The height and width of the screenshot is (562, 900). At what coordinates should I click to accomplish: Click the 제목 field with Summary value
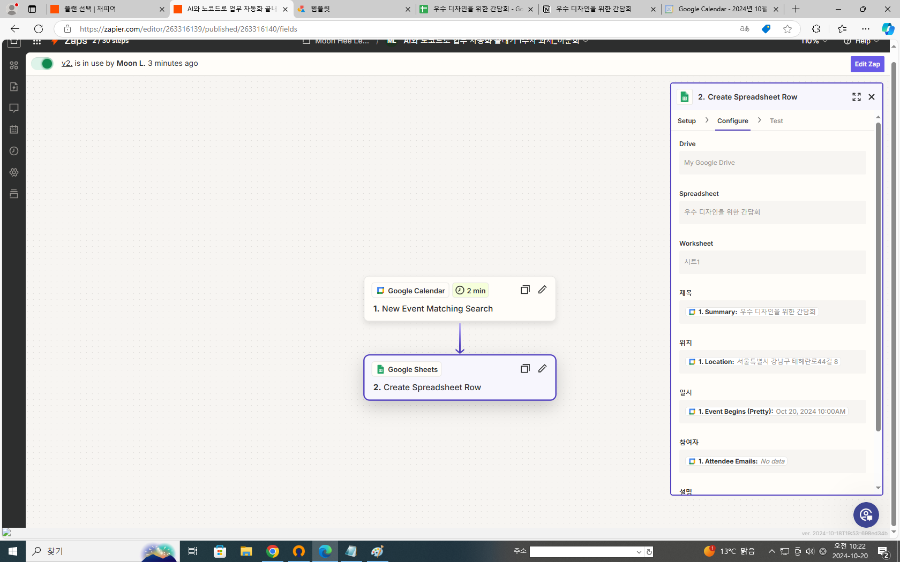[x=772, y=312]
